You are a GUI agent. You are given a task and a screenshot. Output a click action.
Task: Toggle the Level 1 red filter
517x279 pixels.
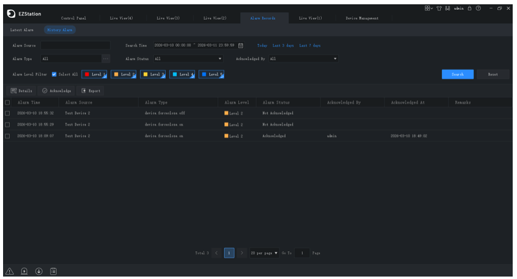95,74
